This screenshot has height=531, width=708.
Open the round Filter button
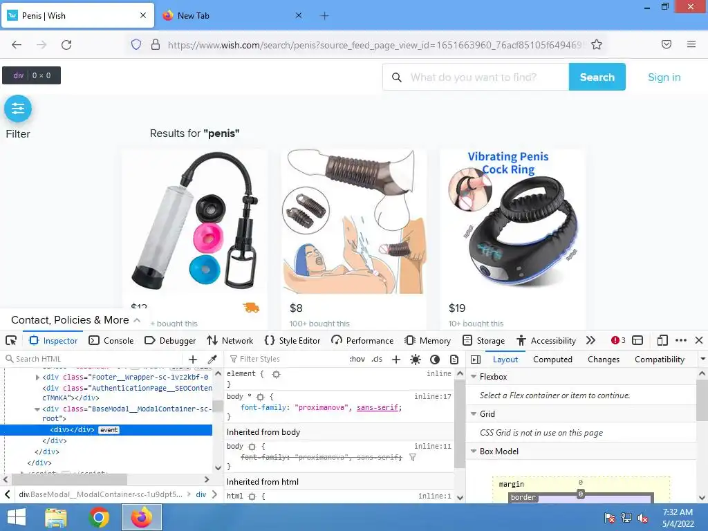(18, 109)
